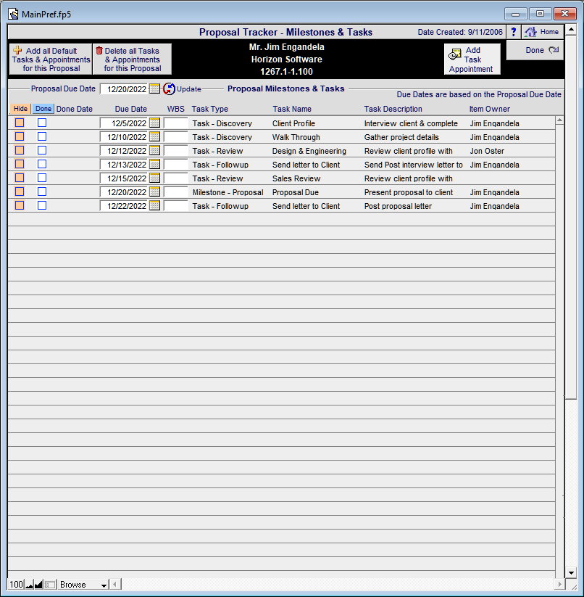Click Task Type 'Milestone - Proposal'

click(228, 192)
